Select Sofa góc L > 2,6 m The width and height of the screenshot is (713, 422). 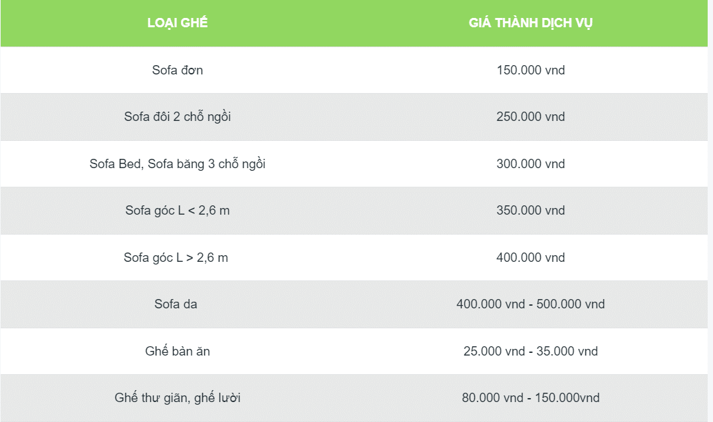tap(176, 258)
